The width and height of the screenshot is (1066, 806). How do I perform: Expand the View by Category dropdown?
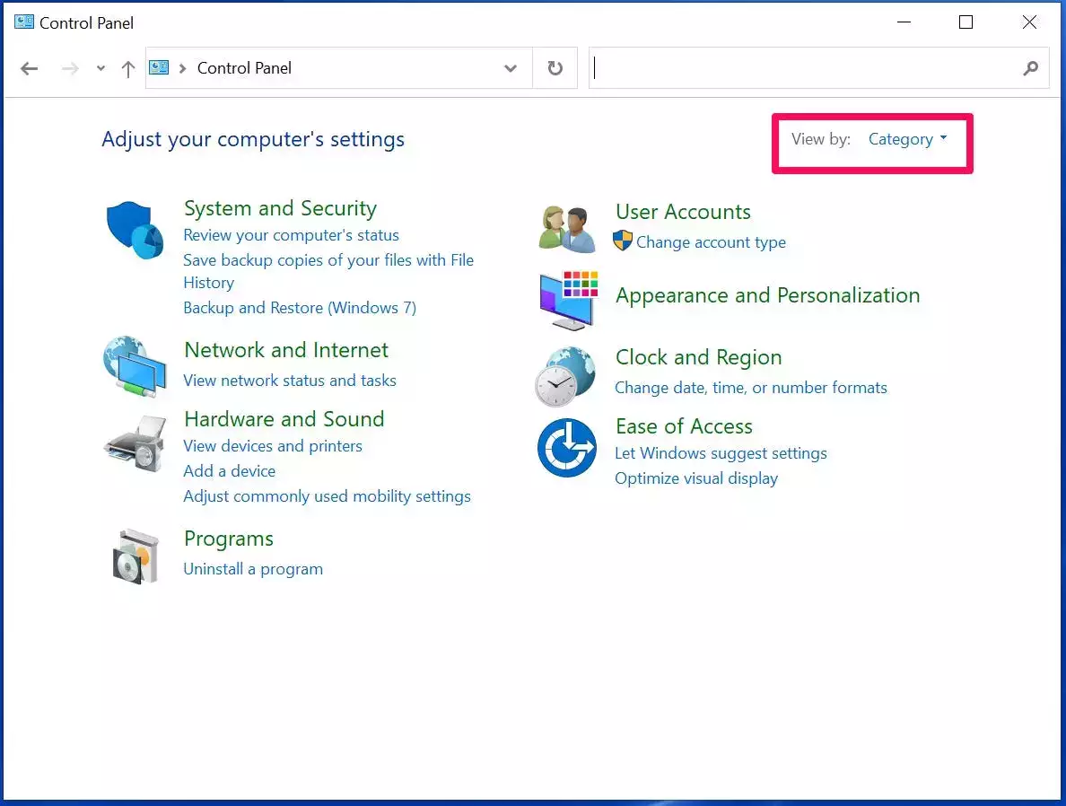907,139
